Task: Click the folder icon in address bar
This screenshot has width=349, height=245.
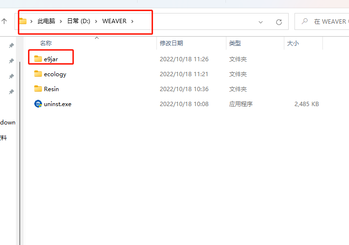Action: [x=23, y=21]
